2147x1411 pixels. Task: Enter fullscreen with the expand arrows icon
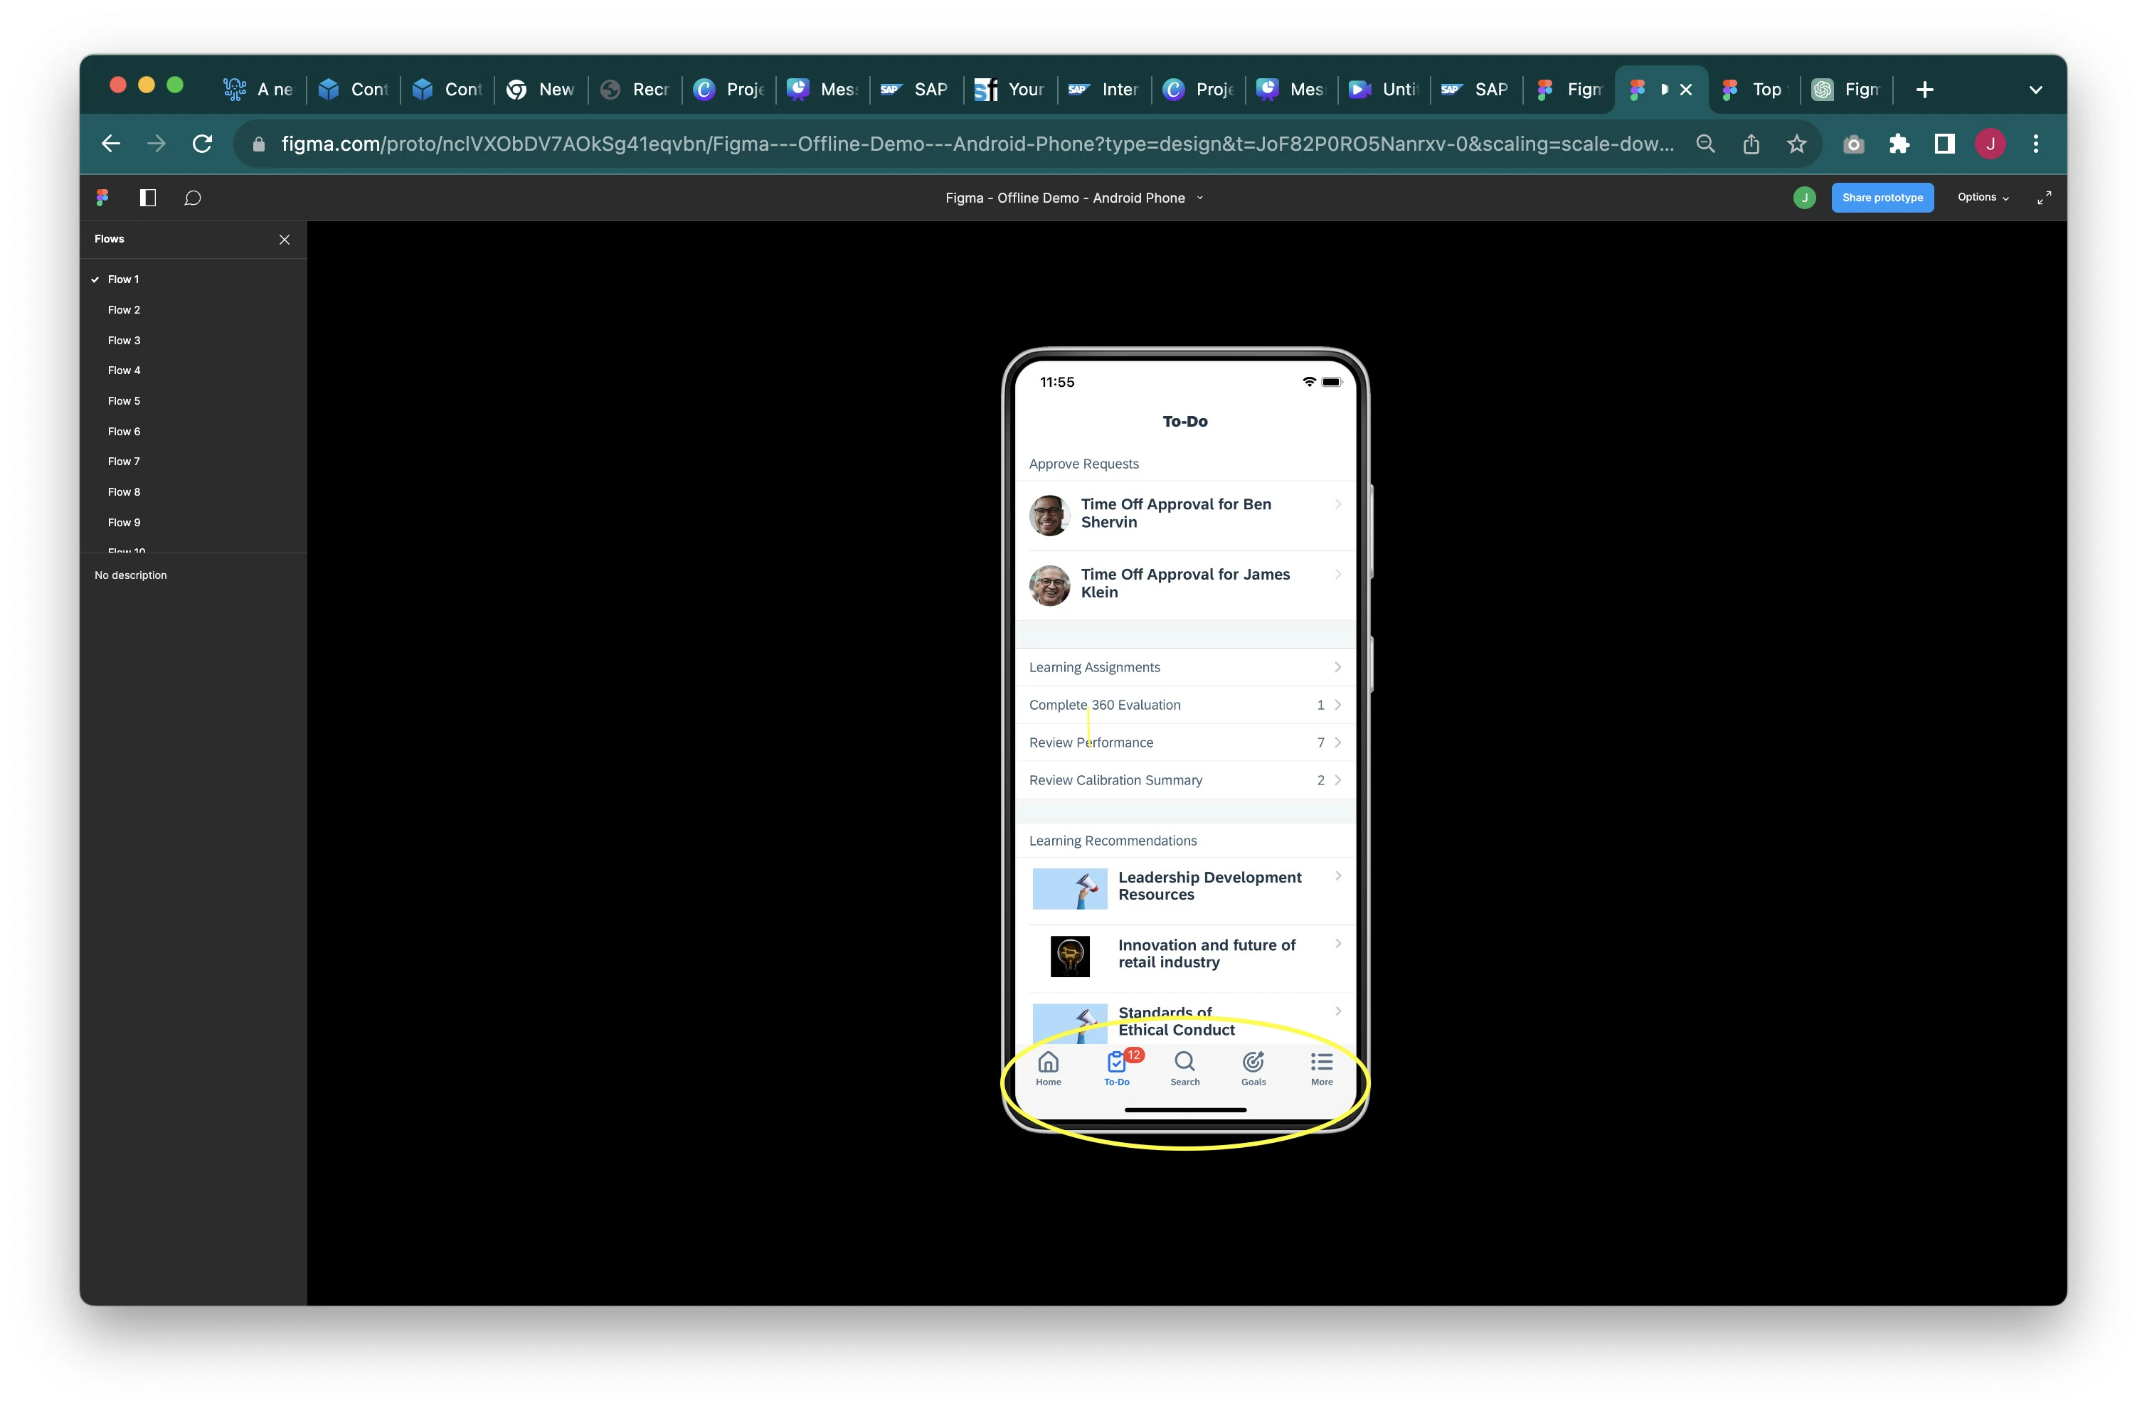tap(2044, 198)
